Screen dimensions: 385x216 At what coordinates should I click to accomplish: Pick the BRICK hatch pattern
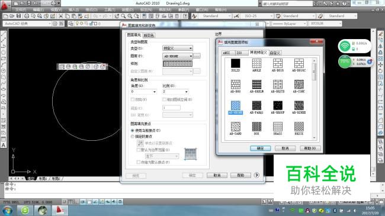click(299, 127)
